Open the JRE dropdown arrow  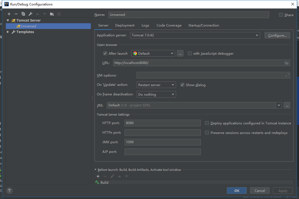[x=279, y=105]
